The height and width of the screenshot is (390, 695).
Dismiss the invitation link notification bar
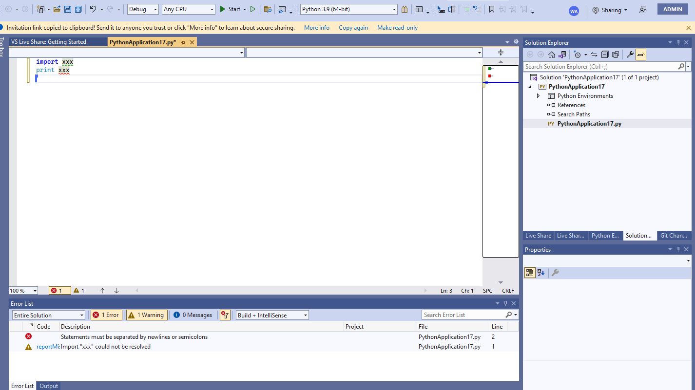pos(689,28)
